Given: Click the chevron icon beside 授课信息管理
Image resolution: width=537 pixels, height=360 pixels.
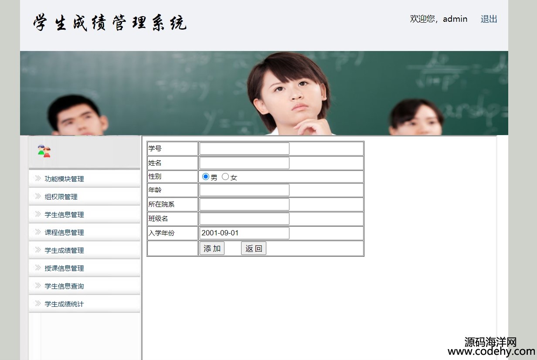Looking at the screenshot, I should pyautogui.click(x=38, y=268).
